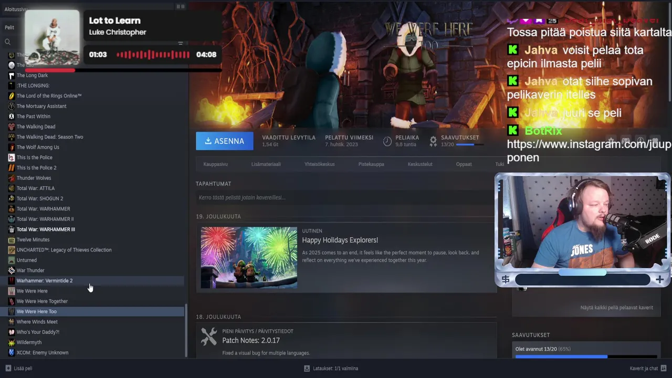672x378 pixels.
Task: Open the Happy Holidays fireworks thumbnail
Action: [x=249, y=257]
